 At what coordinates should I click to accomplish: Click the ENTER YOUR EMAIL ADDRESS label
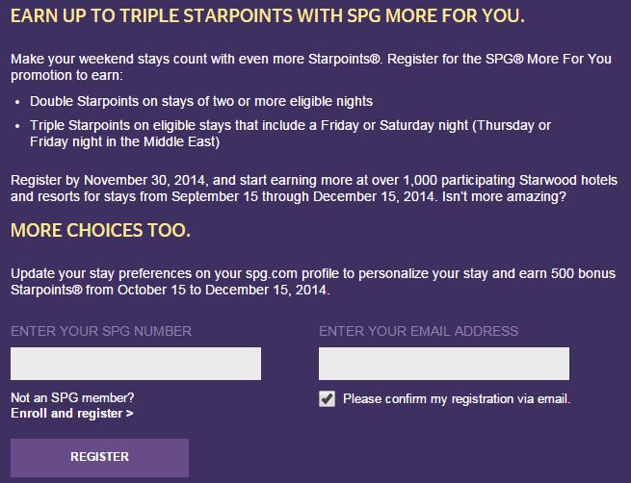point(418,331)
